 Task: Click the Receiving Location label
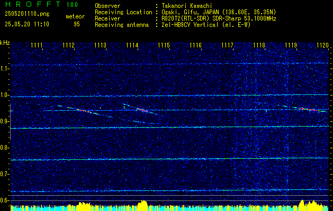[x=123, y=12]
